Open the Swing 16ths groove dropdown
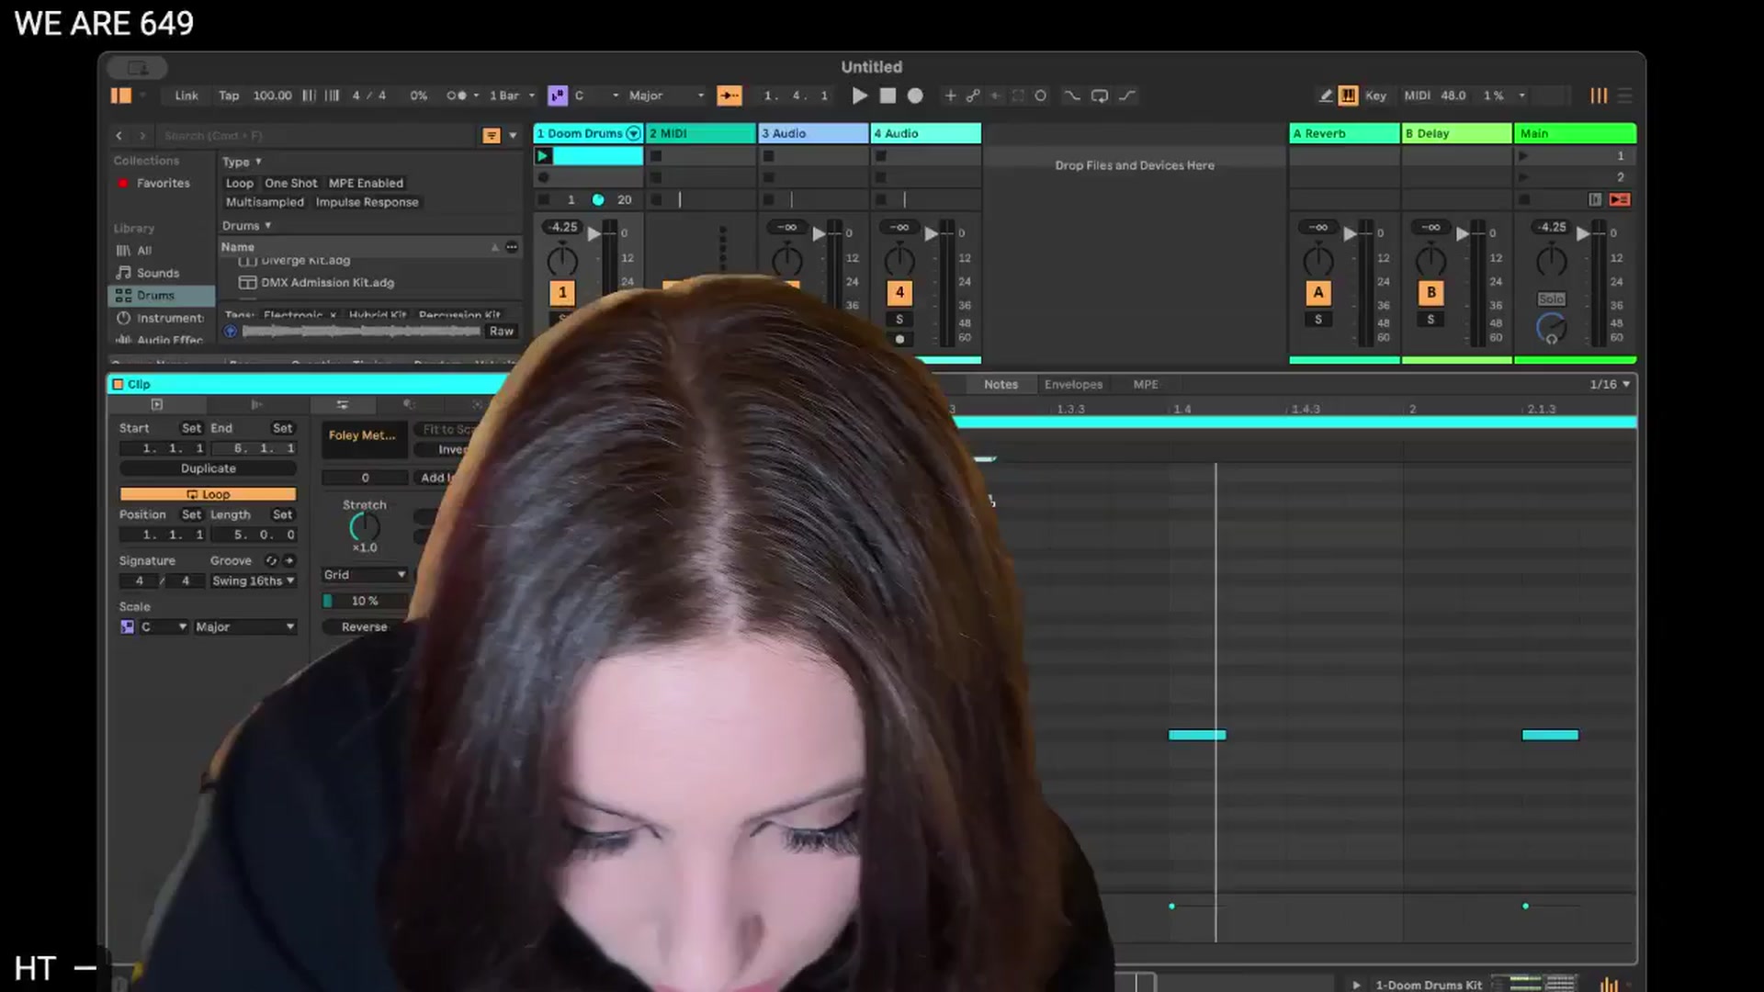 click(253, 581)
